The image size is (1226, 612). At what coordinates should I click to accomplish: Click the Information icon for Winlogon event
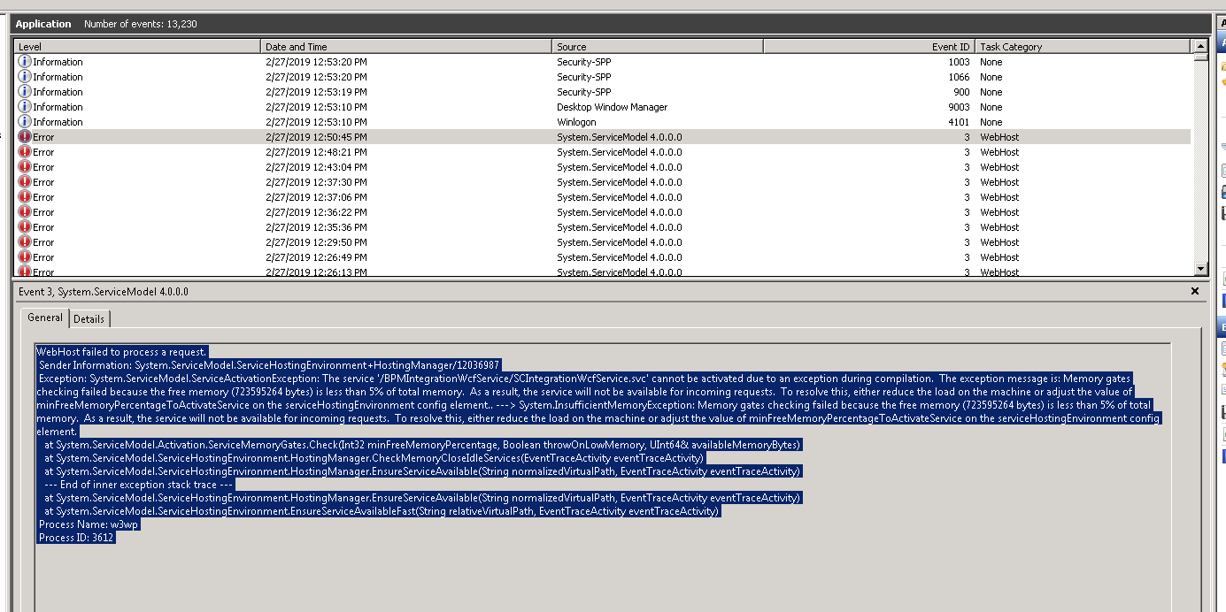tap(25, 122)
